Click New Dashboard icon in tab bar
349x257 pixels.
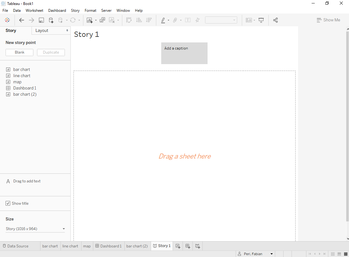[x=188, y=246]
